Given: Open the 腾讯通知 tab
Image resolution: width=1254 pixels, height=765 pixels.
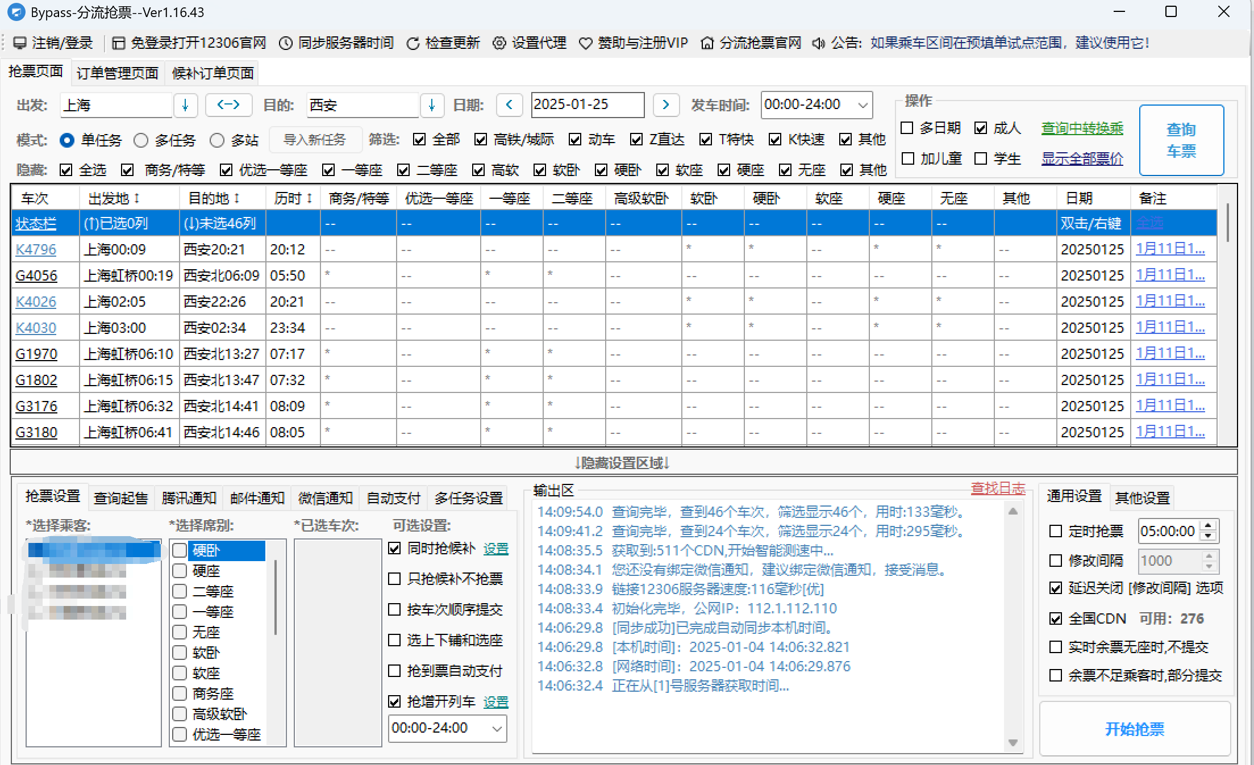Looking at the screenshot, I should tap(189, 498).
